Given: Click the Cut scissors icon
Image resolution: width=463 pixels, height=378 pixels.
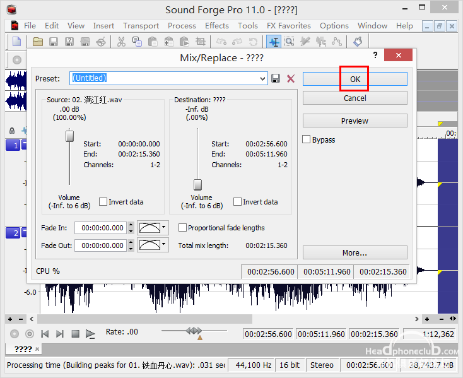Looking at the screenshot, I should pyautogui.click(x=121, y=42).
